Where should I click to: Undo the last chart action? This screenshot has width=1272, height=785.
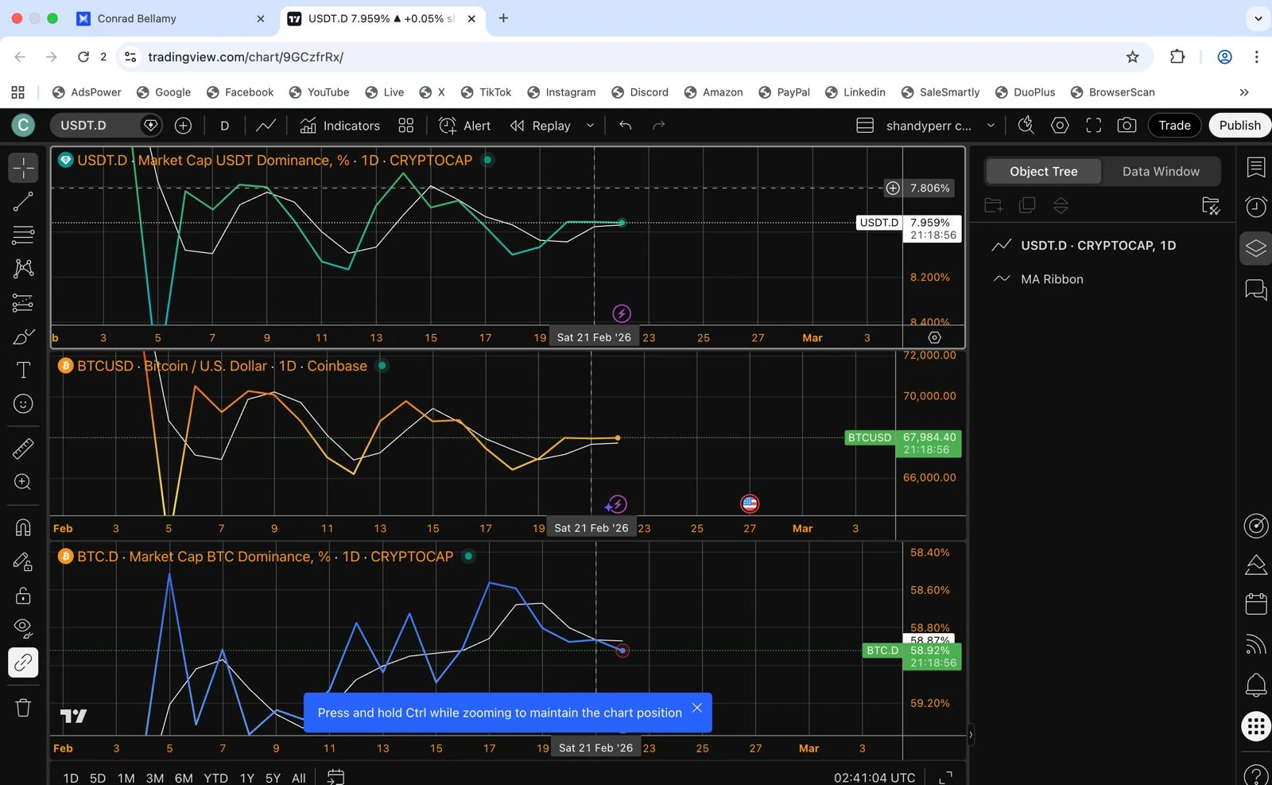pyautogui.click(x=626, y=126)
